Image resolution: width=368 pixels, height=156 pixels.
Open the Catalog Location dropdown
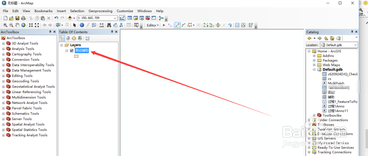(x=355, y=45)
